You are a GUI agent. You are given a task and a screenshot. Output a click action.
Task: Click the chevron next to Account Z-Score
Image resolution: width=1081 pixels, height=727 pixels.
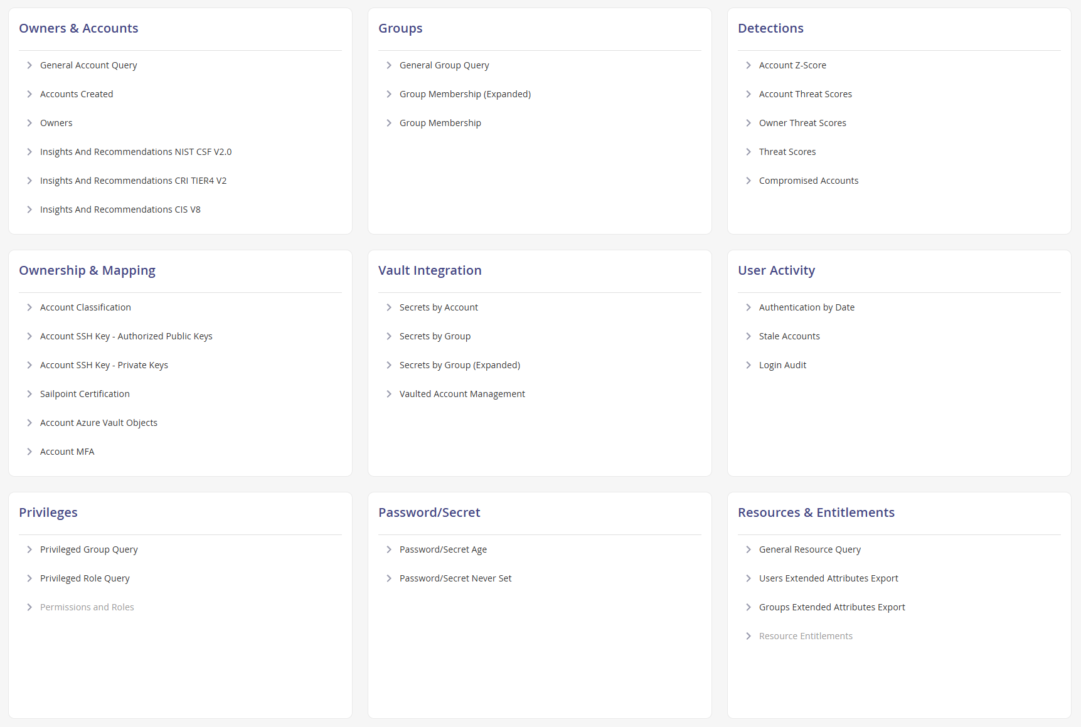click(x=748, y=65)
